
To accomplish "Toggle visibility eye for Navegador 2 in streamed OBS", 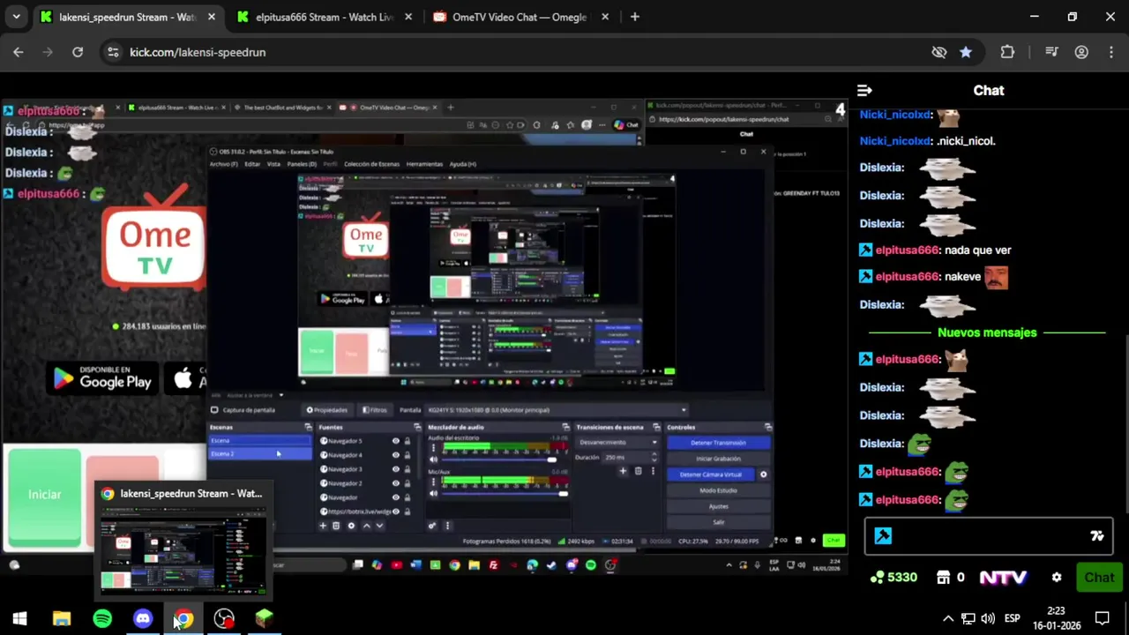I will [395, 483].
